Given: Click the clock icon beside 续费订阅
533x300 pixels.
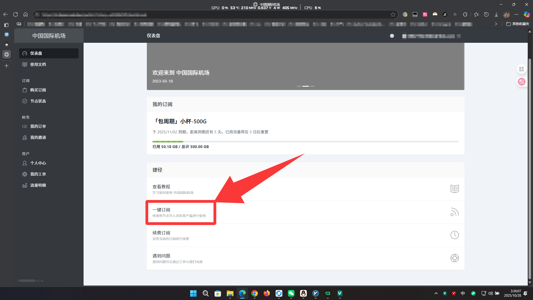Looking at the screenshot, I should (x=454, y=235).
